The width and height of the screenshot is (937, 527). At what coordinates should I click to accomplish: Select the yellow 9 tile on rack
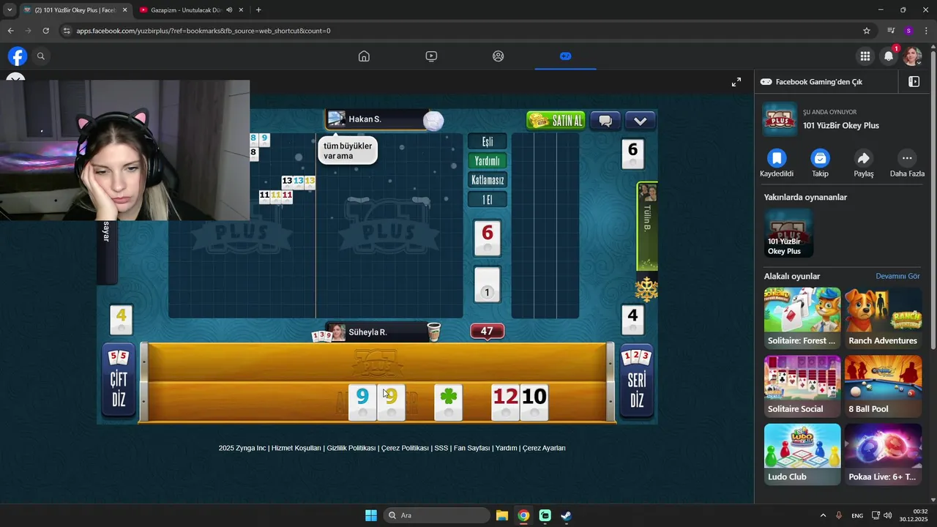(x=391, y=402)
